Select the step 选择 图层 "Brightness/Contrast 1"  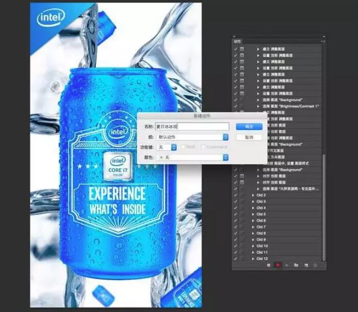point(290,106)
